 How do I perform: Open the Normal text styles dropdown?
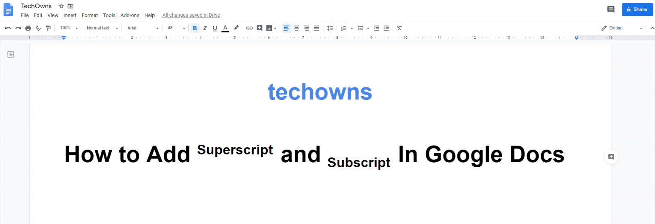click(102, 28)
